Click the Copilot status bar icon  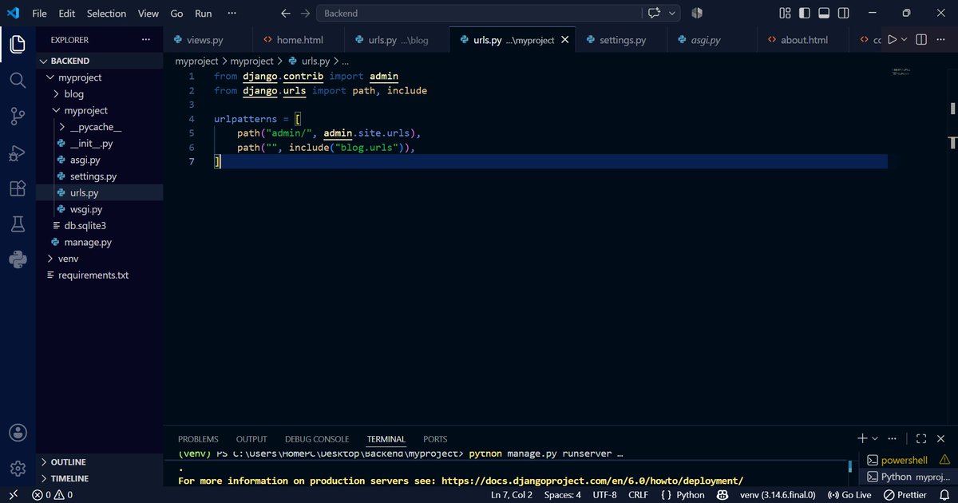pos(722,495)
